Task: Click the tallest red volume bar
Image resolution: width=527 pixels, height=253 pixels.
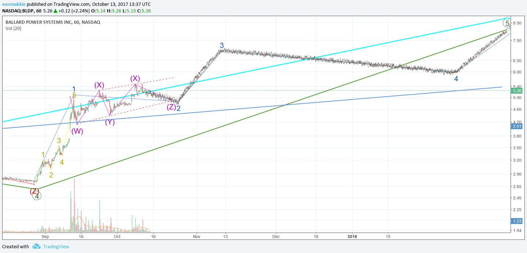Action: (74, 205)
